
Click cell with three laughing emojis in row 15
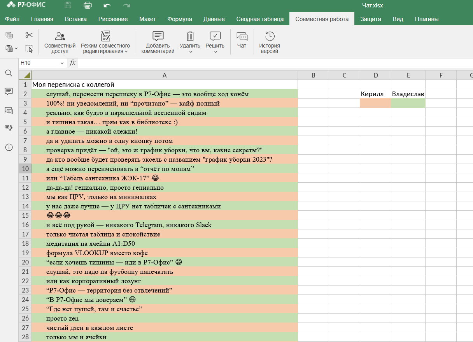click(x=165, y=215)
